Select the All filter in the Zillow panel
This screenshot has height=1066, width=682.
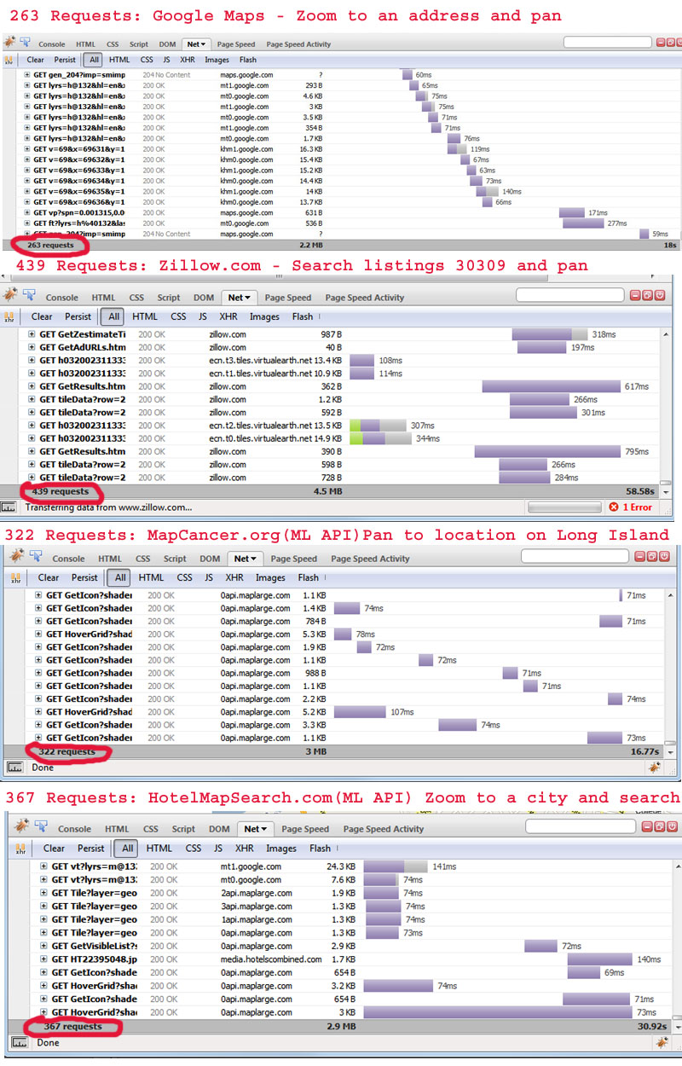(113, 316)
